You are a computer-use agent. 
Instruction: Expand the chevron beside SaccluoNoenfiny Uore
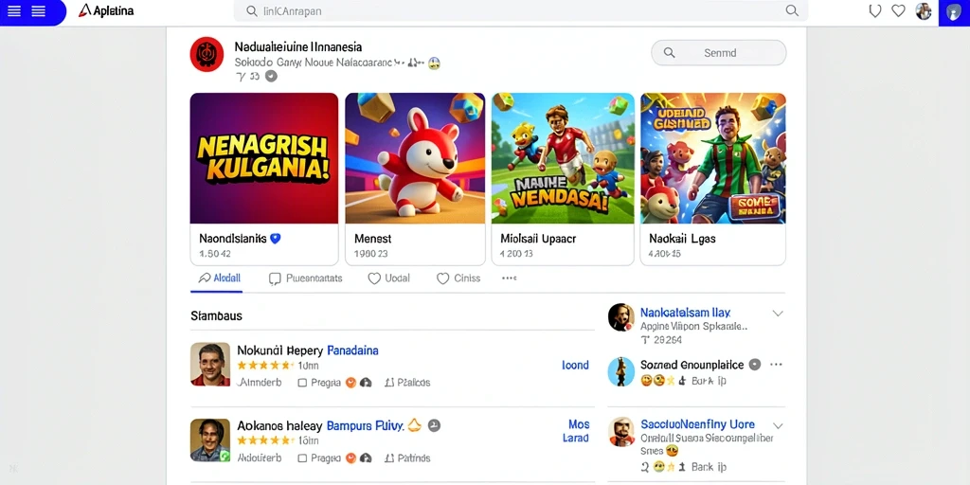[779, 425]
